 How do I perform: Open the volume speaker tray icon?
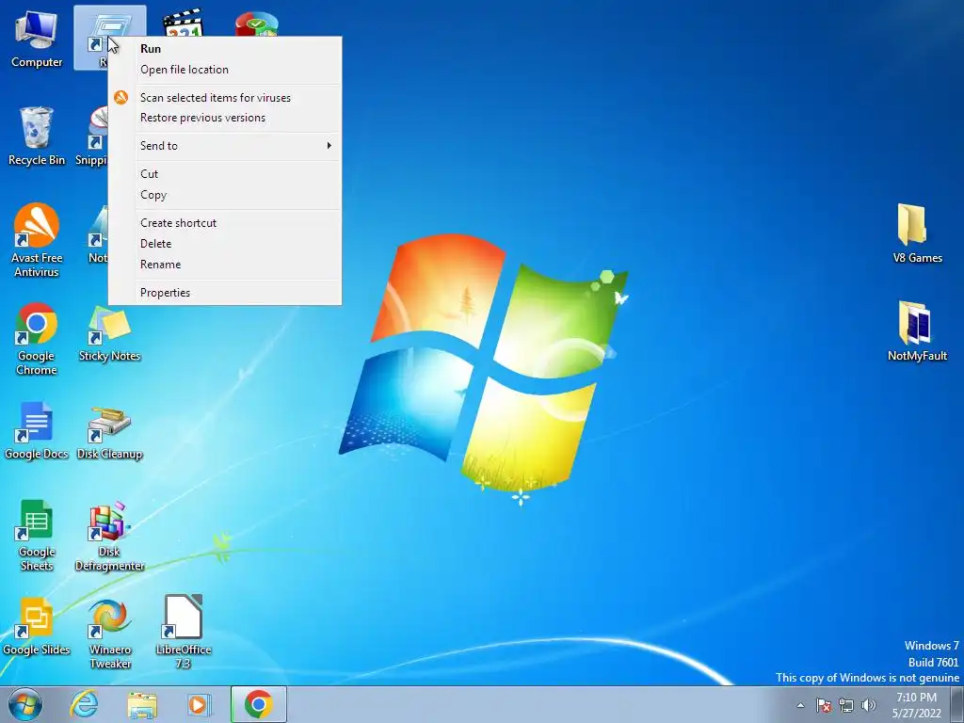pyautogui.click(x=869, y=705)
